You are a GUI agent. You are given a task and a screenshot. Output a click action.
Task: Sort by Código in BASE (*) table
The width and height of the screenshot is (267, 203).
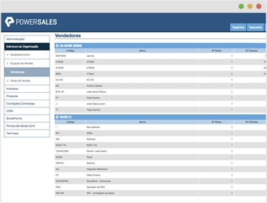click(70, 122)
